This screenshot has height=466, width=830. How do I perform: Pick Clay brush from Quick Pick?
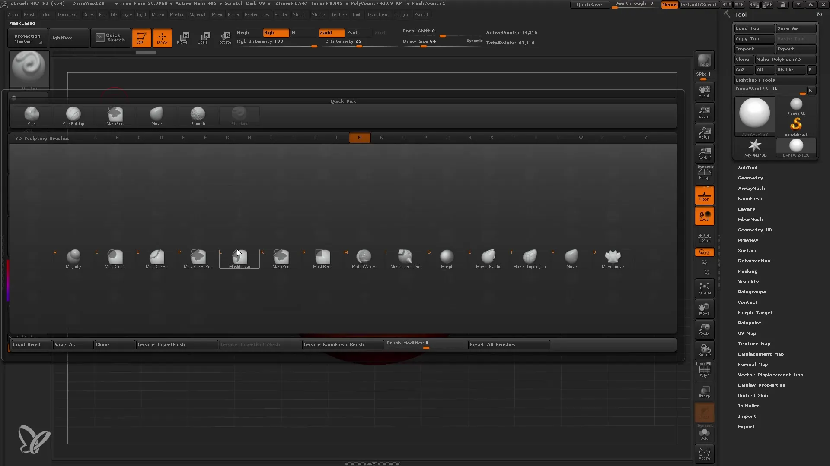[x=32, y=116]
